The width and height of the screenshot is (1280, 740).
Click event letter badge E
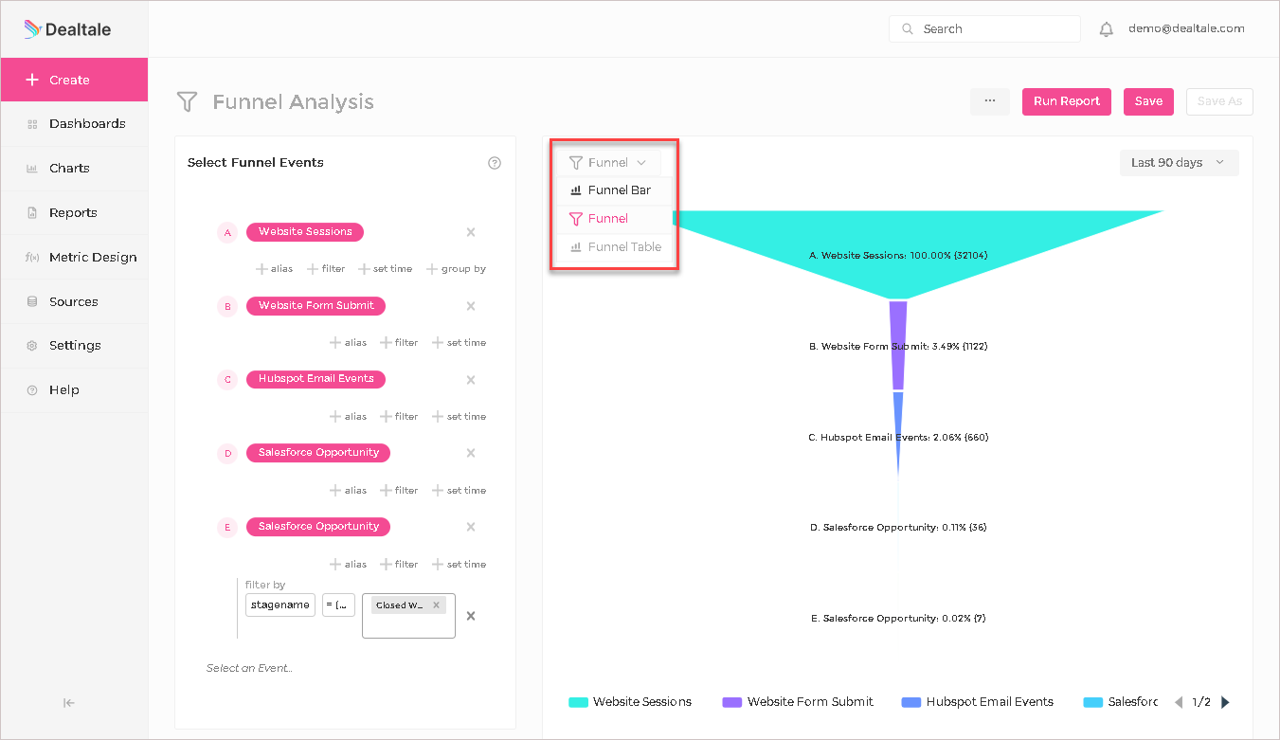point(227,528)
